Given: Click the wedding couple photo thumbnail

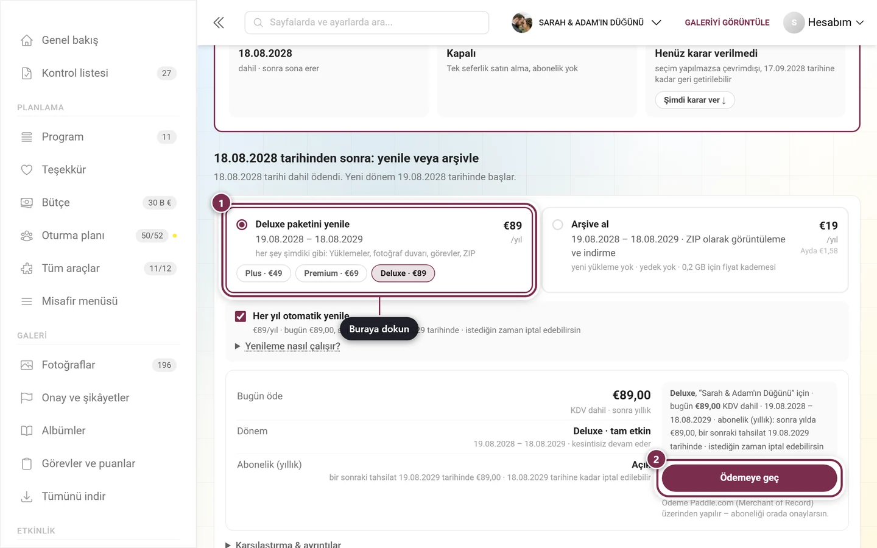Looking at the screenshot, I should click(522, 23).
